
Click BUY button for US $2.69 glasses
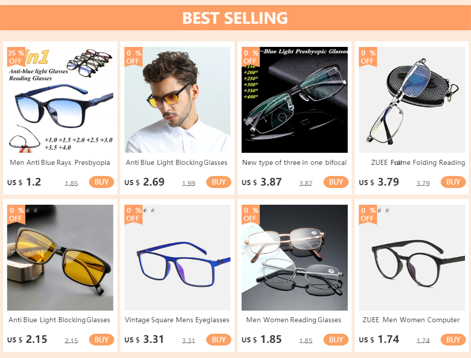tap(219, 182)
